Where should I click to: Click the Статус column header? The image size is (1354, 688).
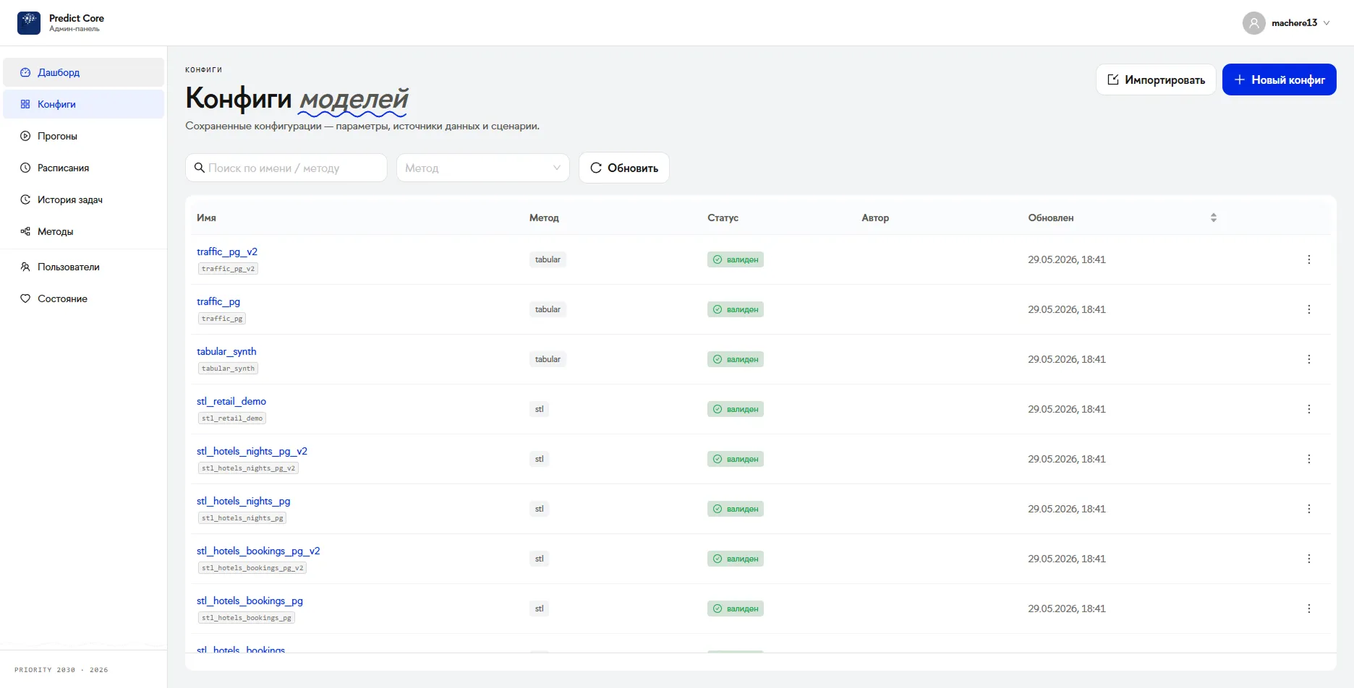click(x=723, y=218)
